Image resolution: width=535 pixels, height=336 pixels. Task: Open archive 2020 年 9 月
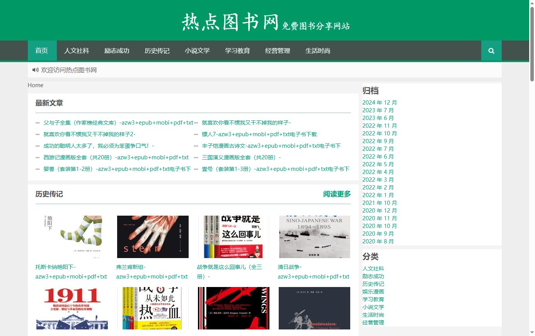(378, 234)
